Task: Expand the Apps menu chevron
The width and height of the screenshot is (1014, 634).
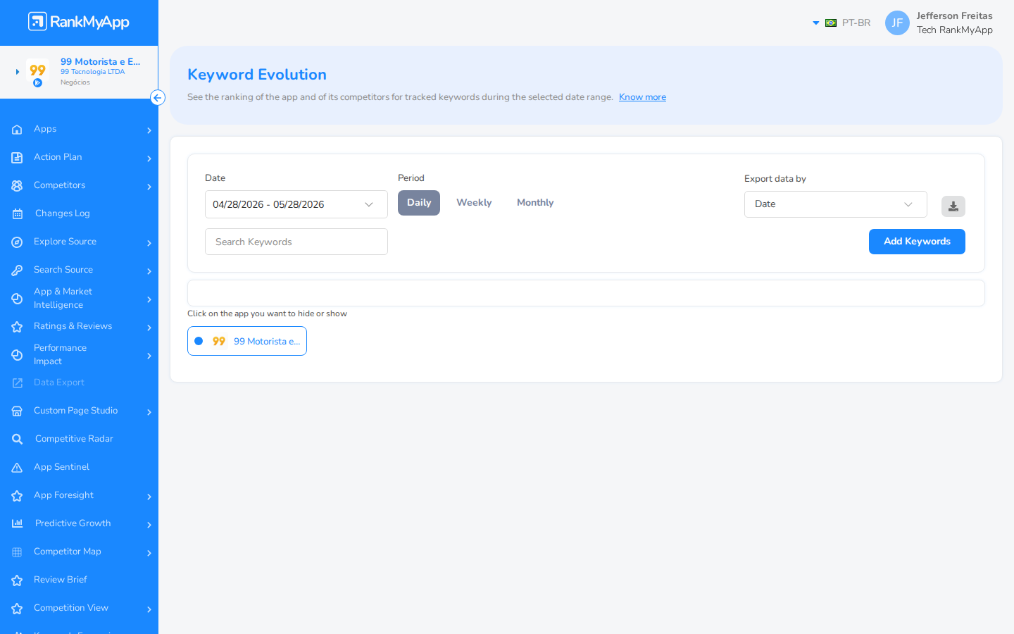Action: [149, 130]
